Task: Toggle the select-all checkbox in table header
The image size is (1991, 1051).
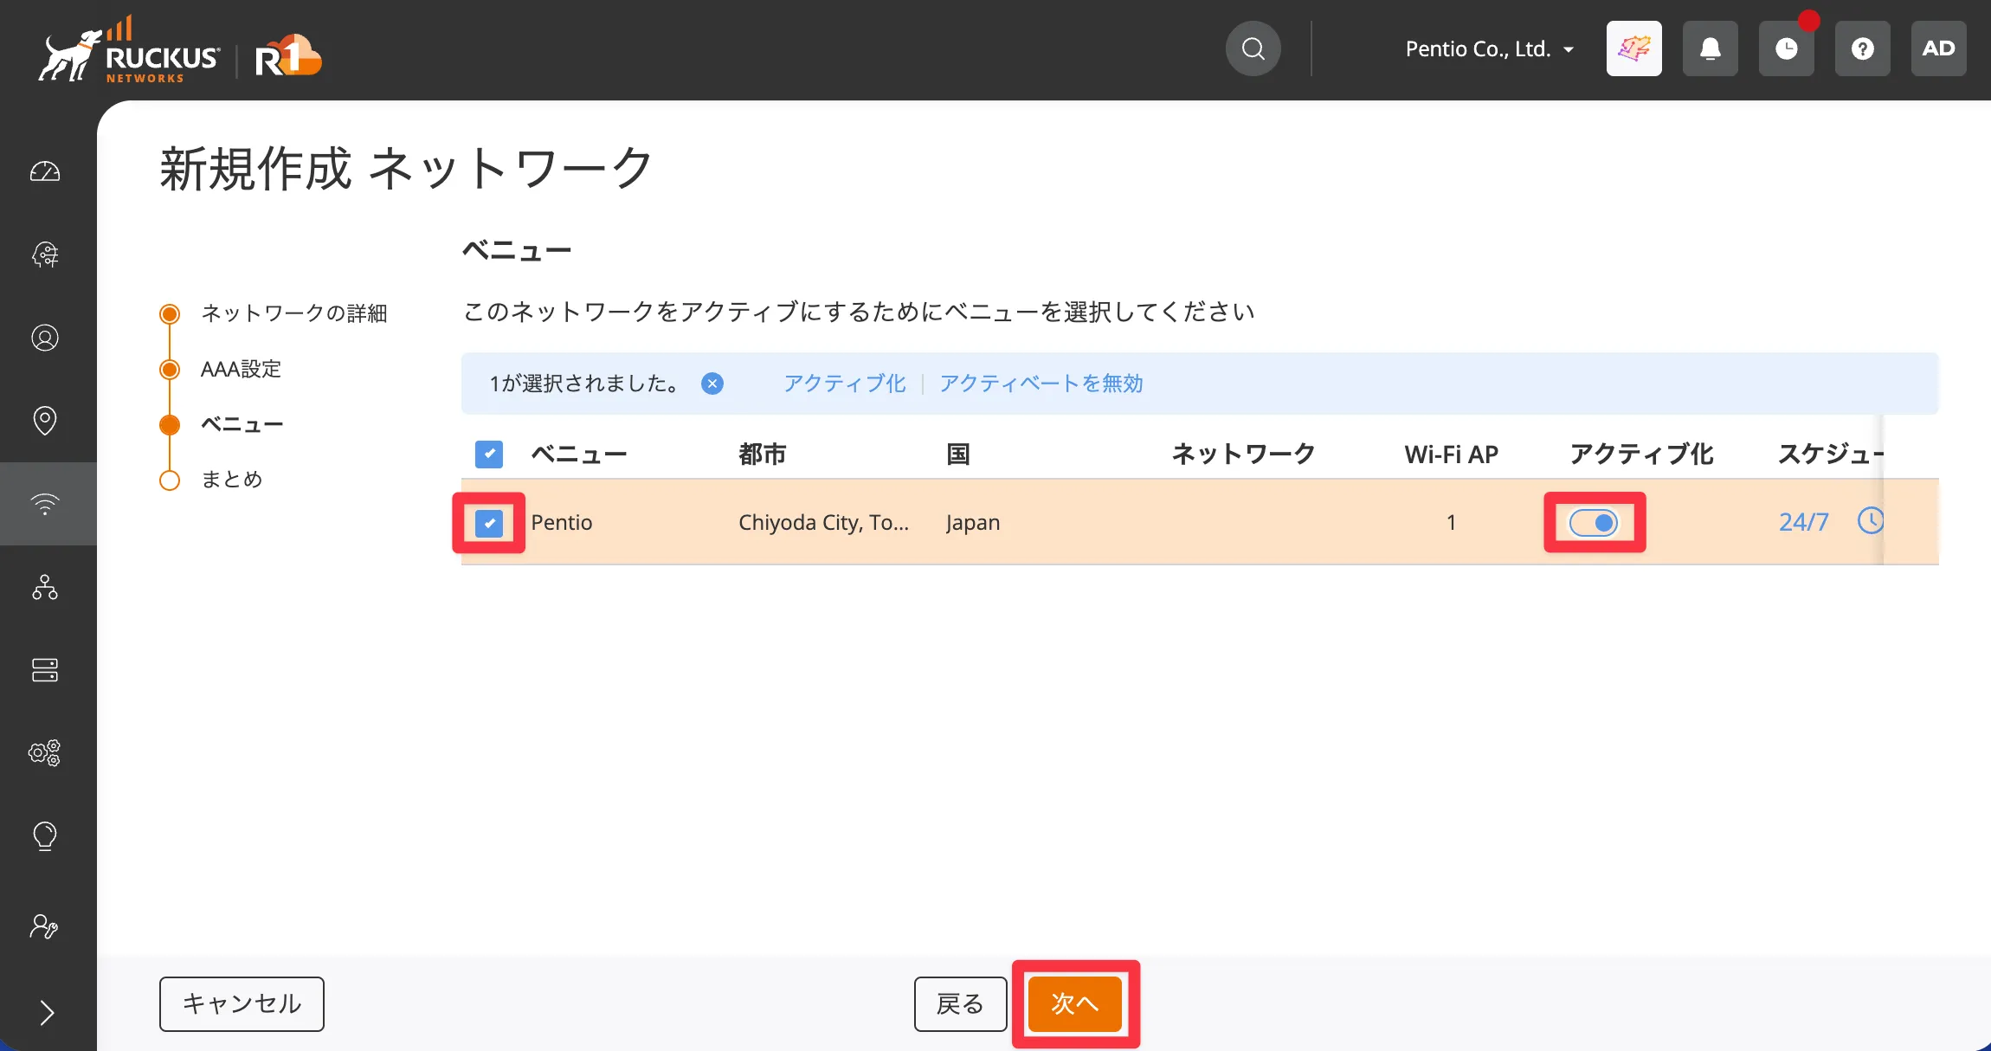Action: [489, 455]
